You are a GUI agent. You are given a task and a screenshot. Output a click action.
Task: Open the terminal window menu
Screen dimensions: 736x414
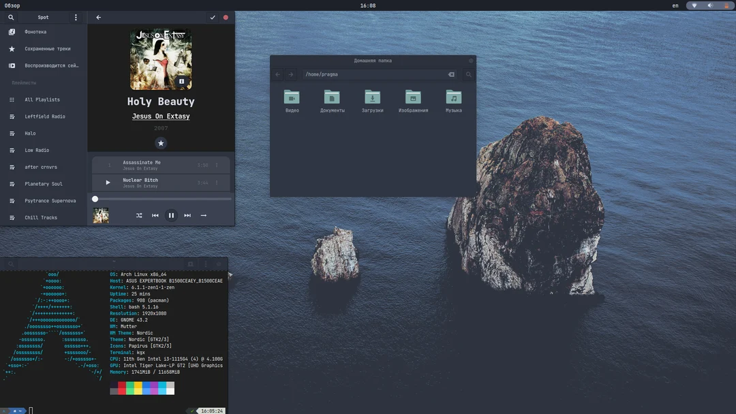pyautogui.click(x=206, y=264)
